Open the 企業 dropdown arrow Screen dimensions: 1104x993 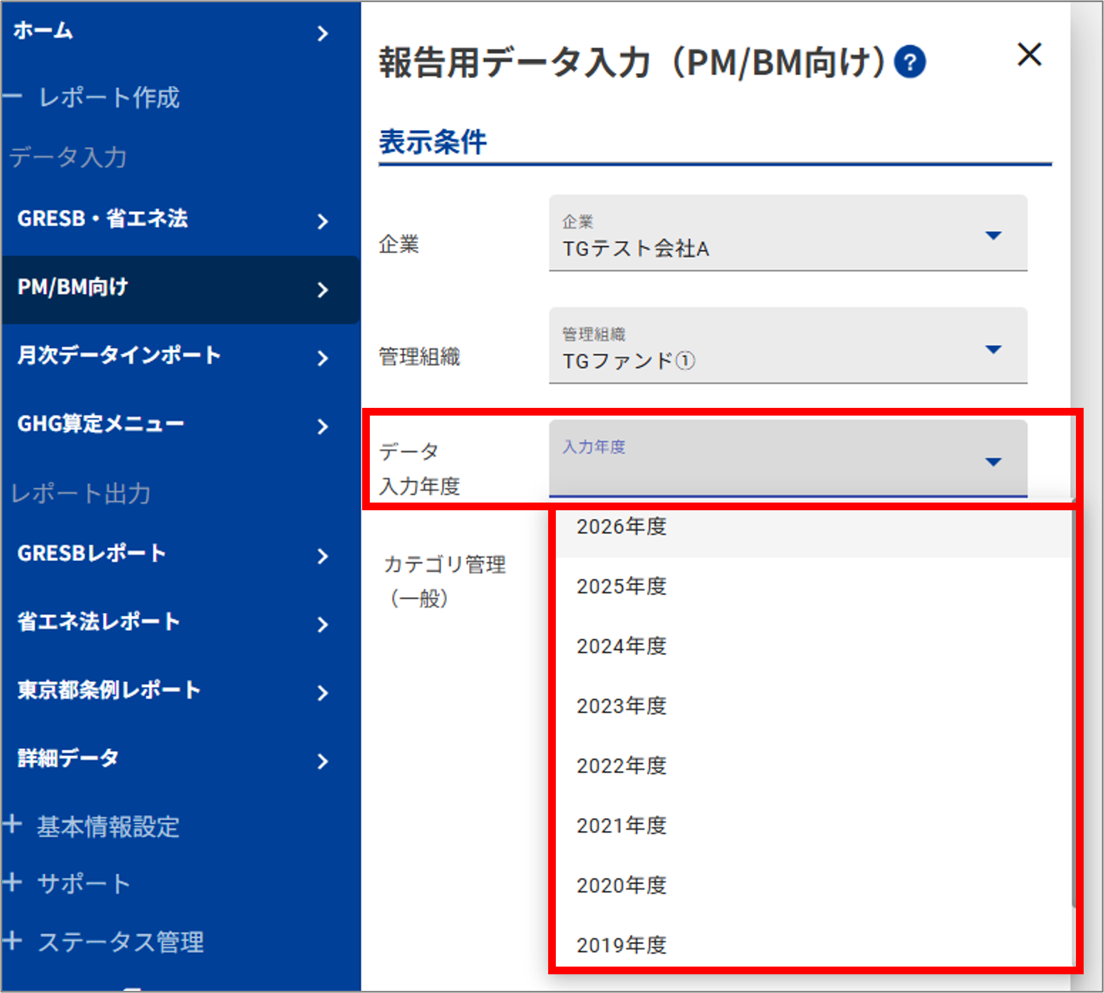[993, 236]
